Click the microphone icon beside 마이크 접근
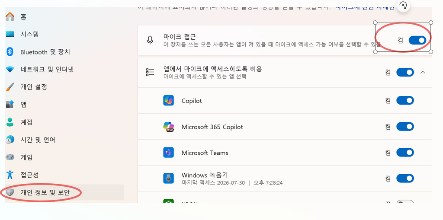Image resolution: width=443 pixels, height=220 pixels. (x=150, y=40)
